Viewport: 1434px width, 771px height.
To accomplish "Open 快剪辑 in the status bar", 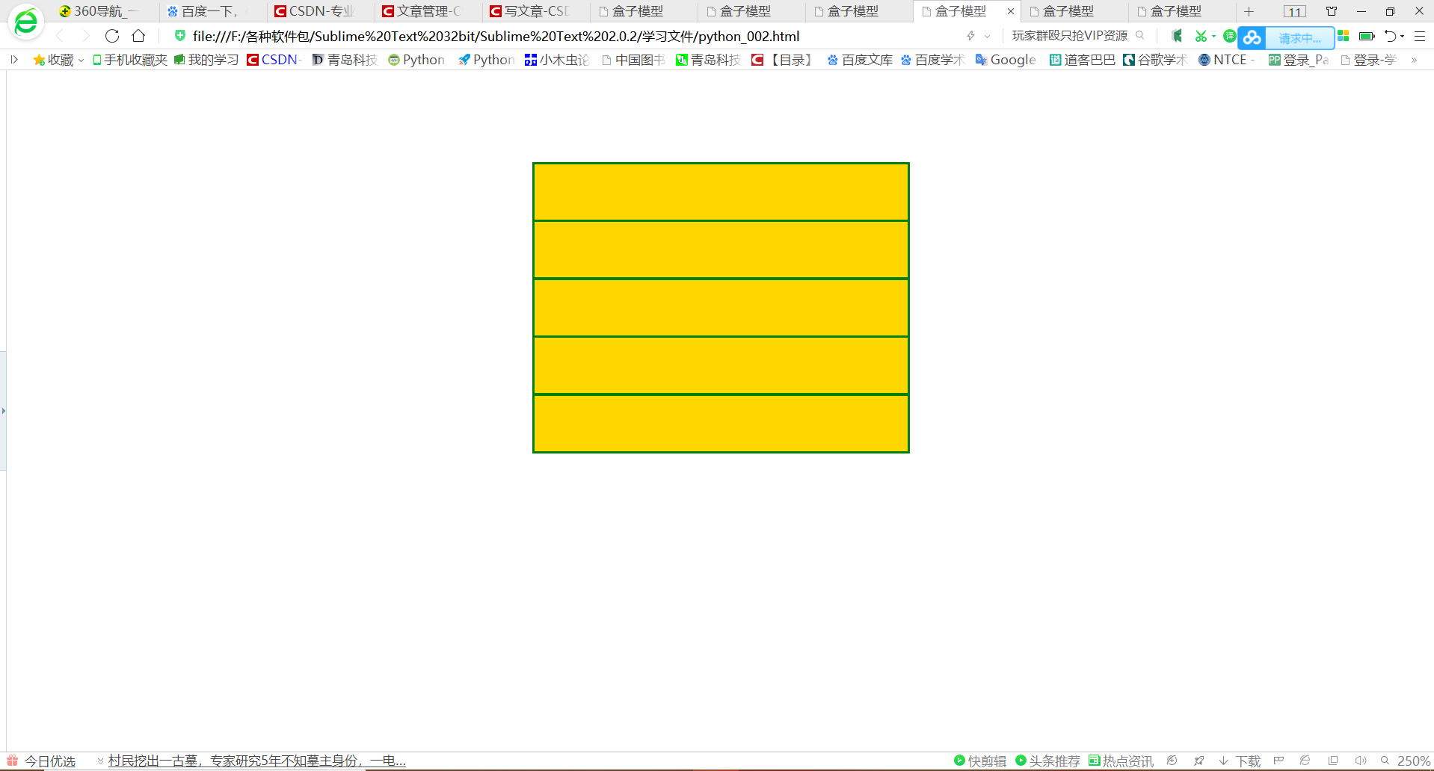I will [980, 761].
